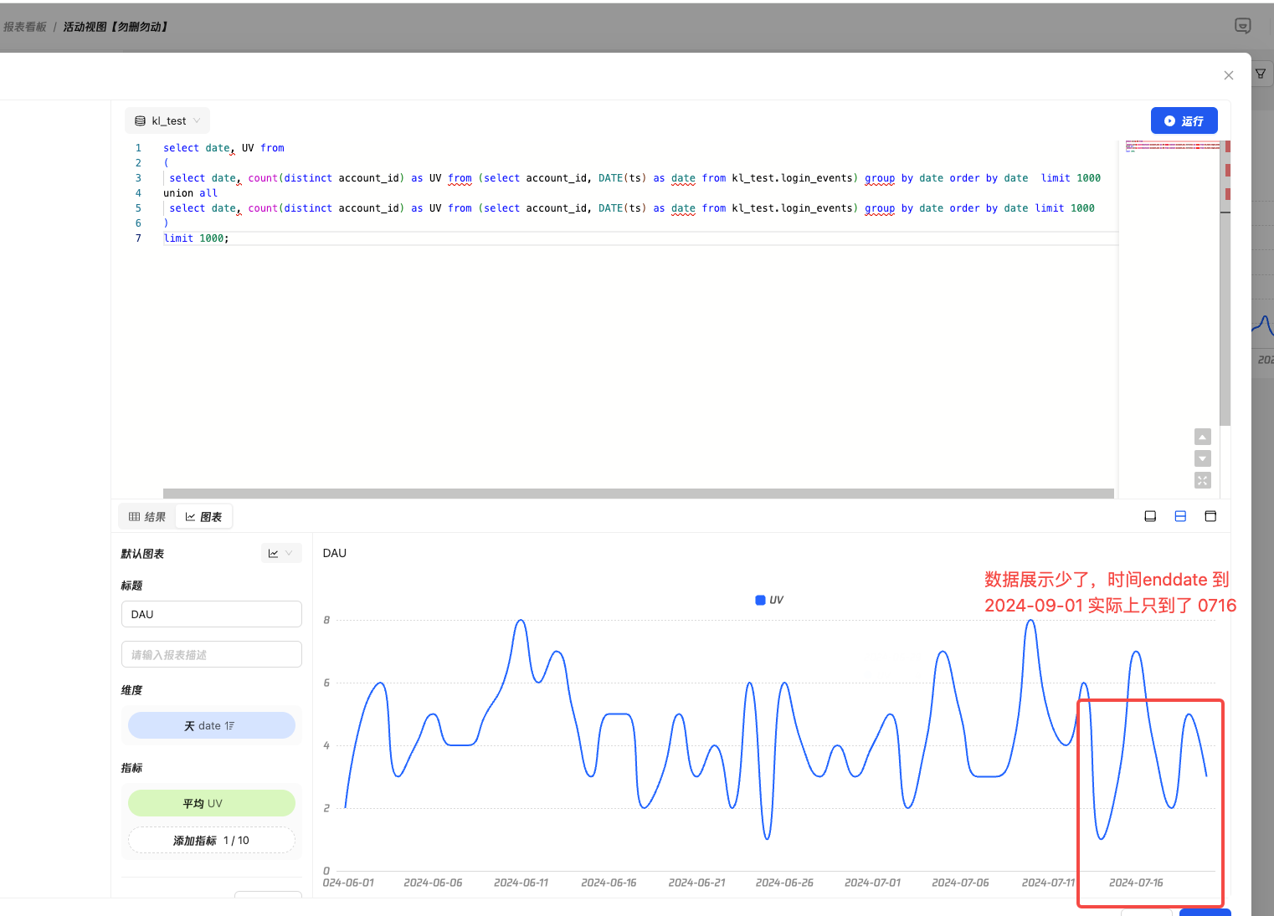Click the 2024-07-16 x-axis label
The height and width of the screenshot is (916, 1274).
1136,883
